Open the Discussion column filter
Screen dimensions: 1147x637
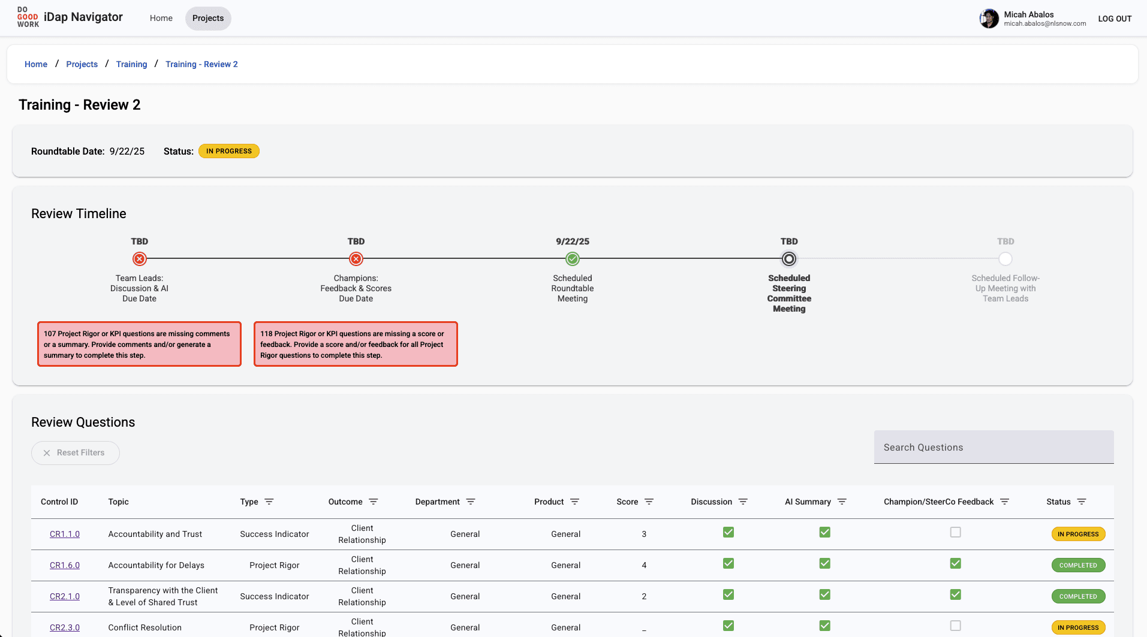[x=743, y=502]
